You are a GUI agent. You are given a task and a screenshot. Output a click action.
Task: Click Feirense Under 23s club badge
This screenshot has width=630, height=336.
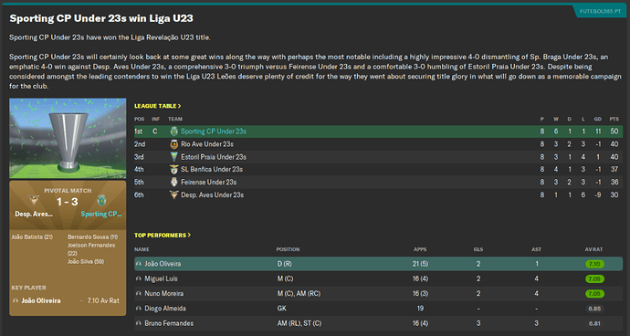click(x=174, y=182)
